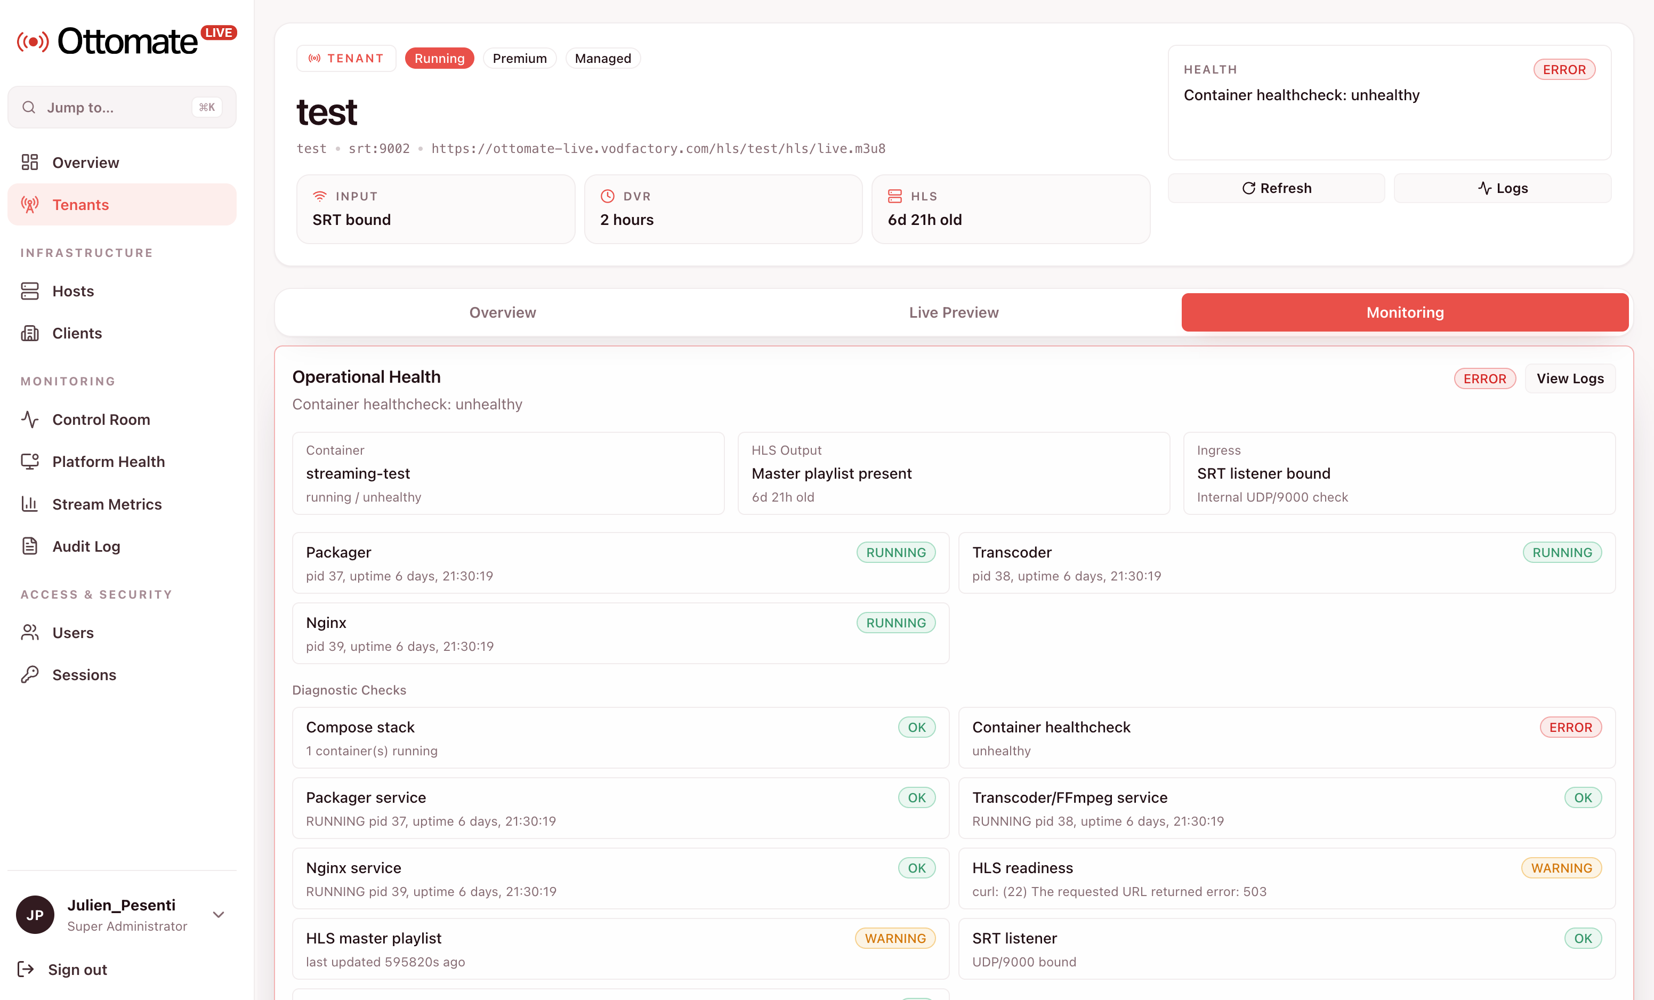Select the Packager process card
Image resolution: width=1654 pixels, height=1000 pixels.
click(621, 563)
